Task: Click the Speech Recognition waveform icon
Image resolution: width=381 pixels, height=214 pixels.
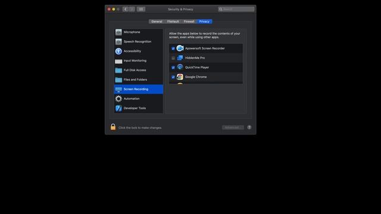Action: pos(118,42)
